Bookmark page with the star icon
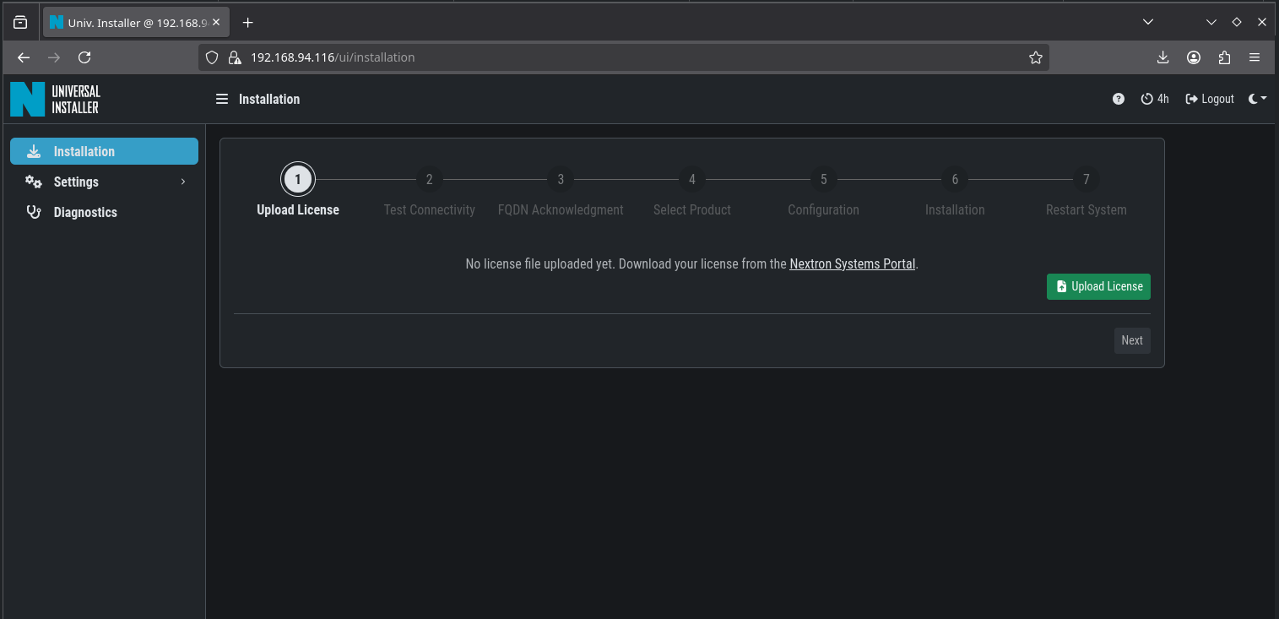The image size is (1279, 619). pos(1036,57)
